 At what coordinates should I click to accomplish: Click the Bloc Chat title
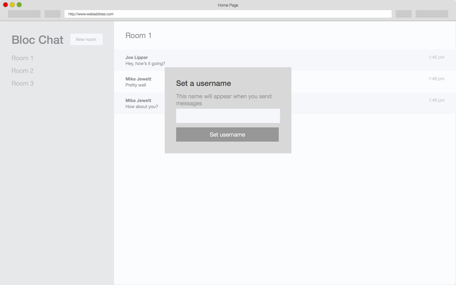(37, 40)
